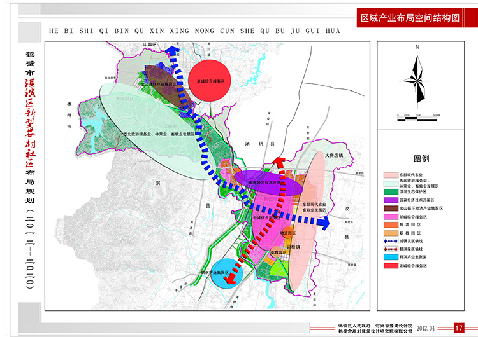478x337 pixels.
Task: Click the red arrowhead pointing north
Action: coord(278,162)
